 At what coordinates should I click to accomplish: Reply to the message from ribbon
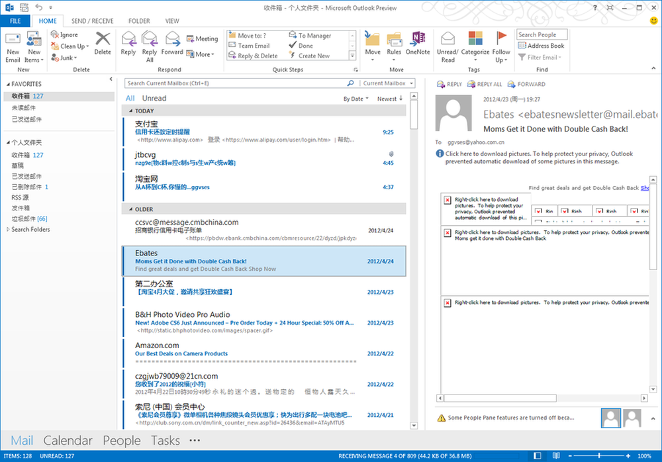click(x=128, y=44)
